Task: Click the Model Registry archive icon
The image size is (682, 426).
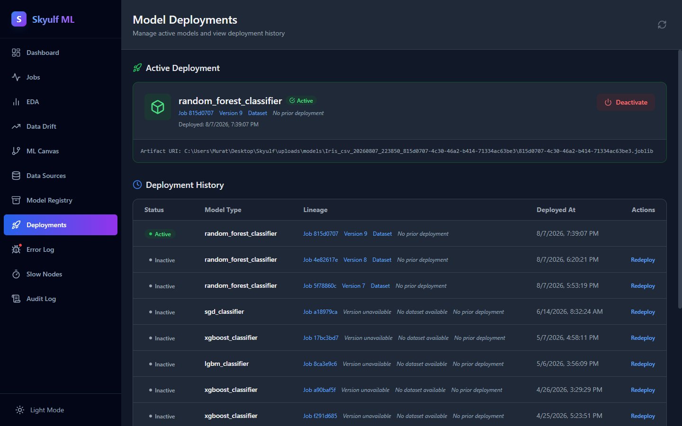Action: (x=16, y=200)
